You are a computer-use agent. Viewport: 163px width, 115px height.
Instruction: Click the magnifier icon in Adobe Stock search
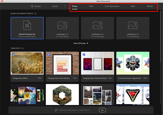[56, 110]
